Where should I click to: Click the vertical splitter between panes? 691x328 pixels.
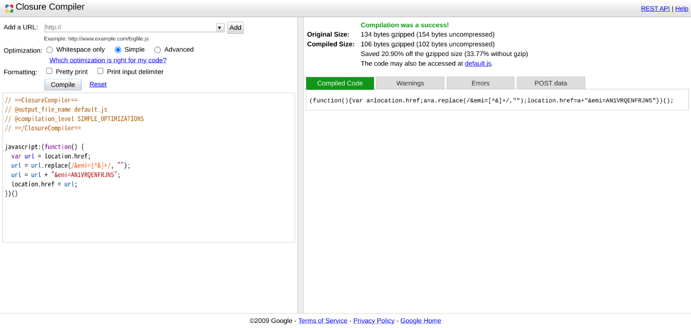tap(300, 165)
